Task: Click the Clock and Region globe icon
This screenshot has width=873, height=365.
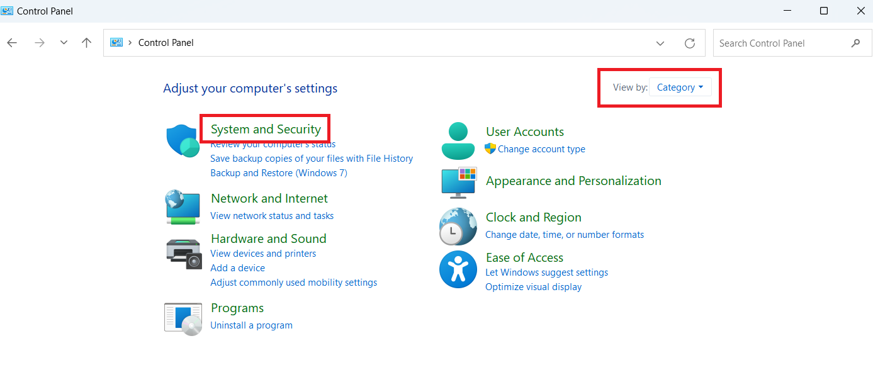Action: [x=458, y=227]
